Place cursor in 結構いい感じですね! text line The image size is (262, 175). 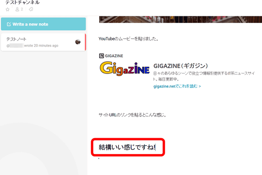point(127,147)
